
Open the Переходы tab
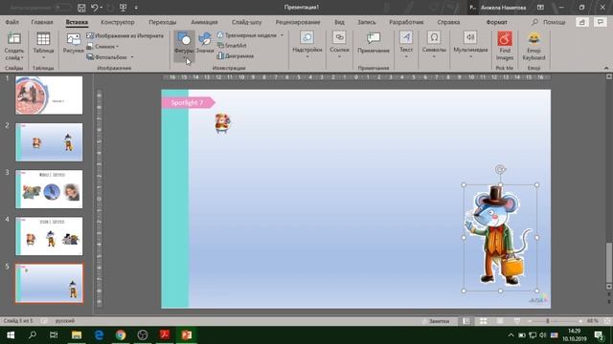coord(162,22)
